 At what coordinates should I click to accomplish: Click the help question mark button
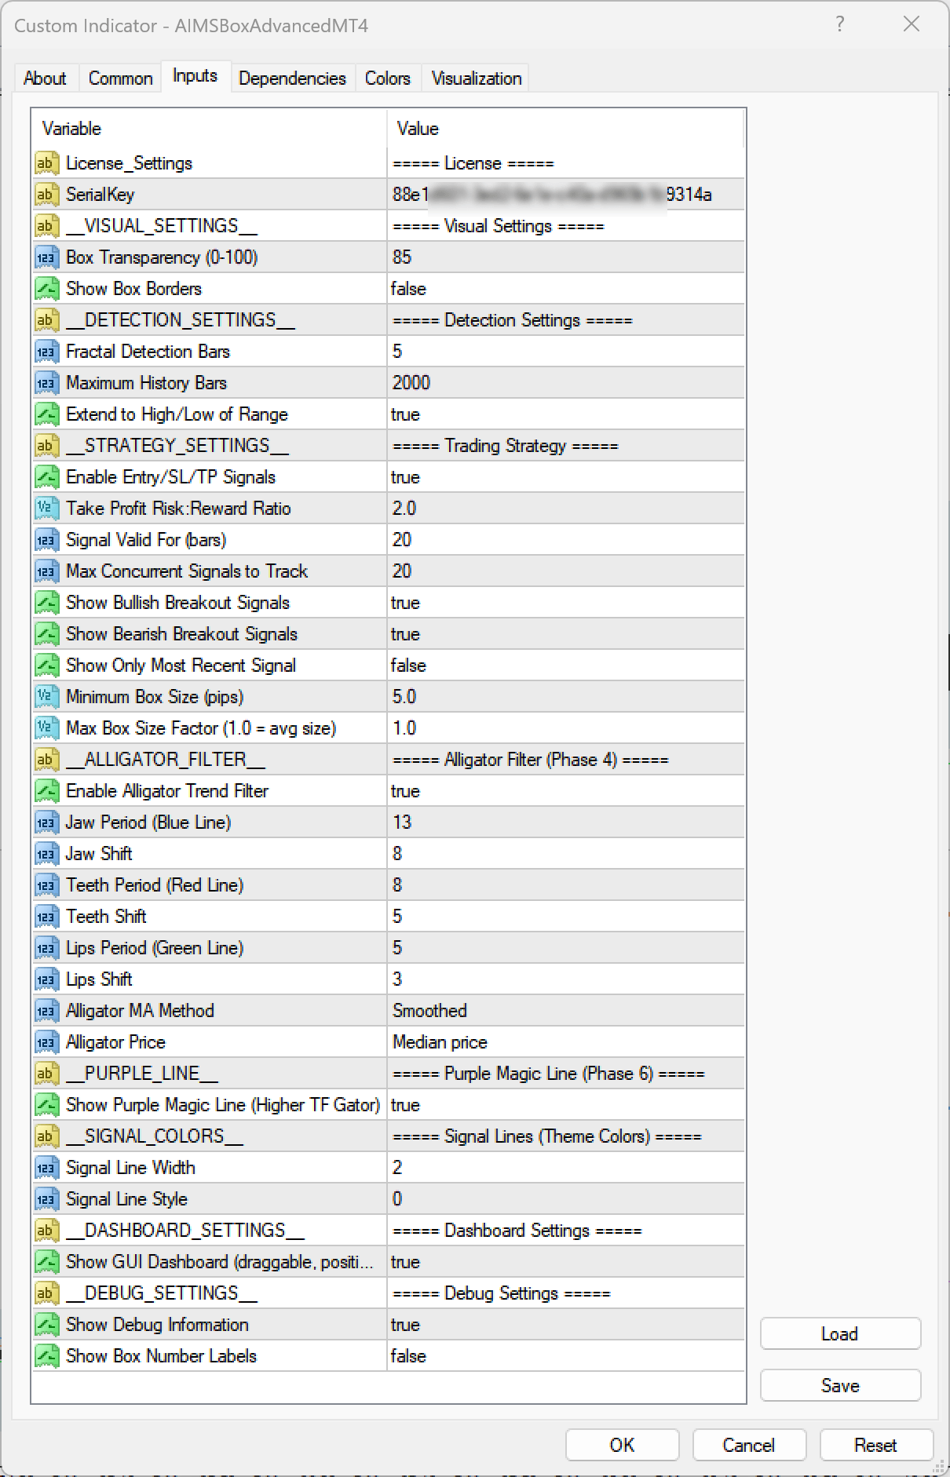click(x=840, y=24)
